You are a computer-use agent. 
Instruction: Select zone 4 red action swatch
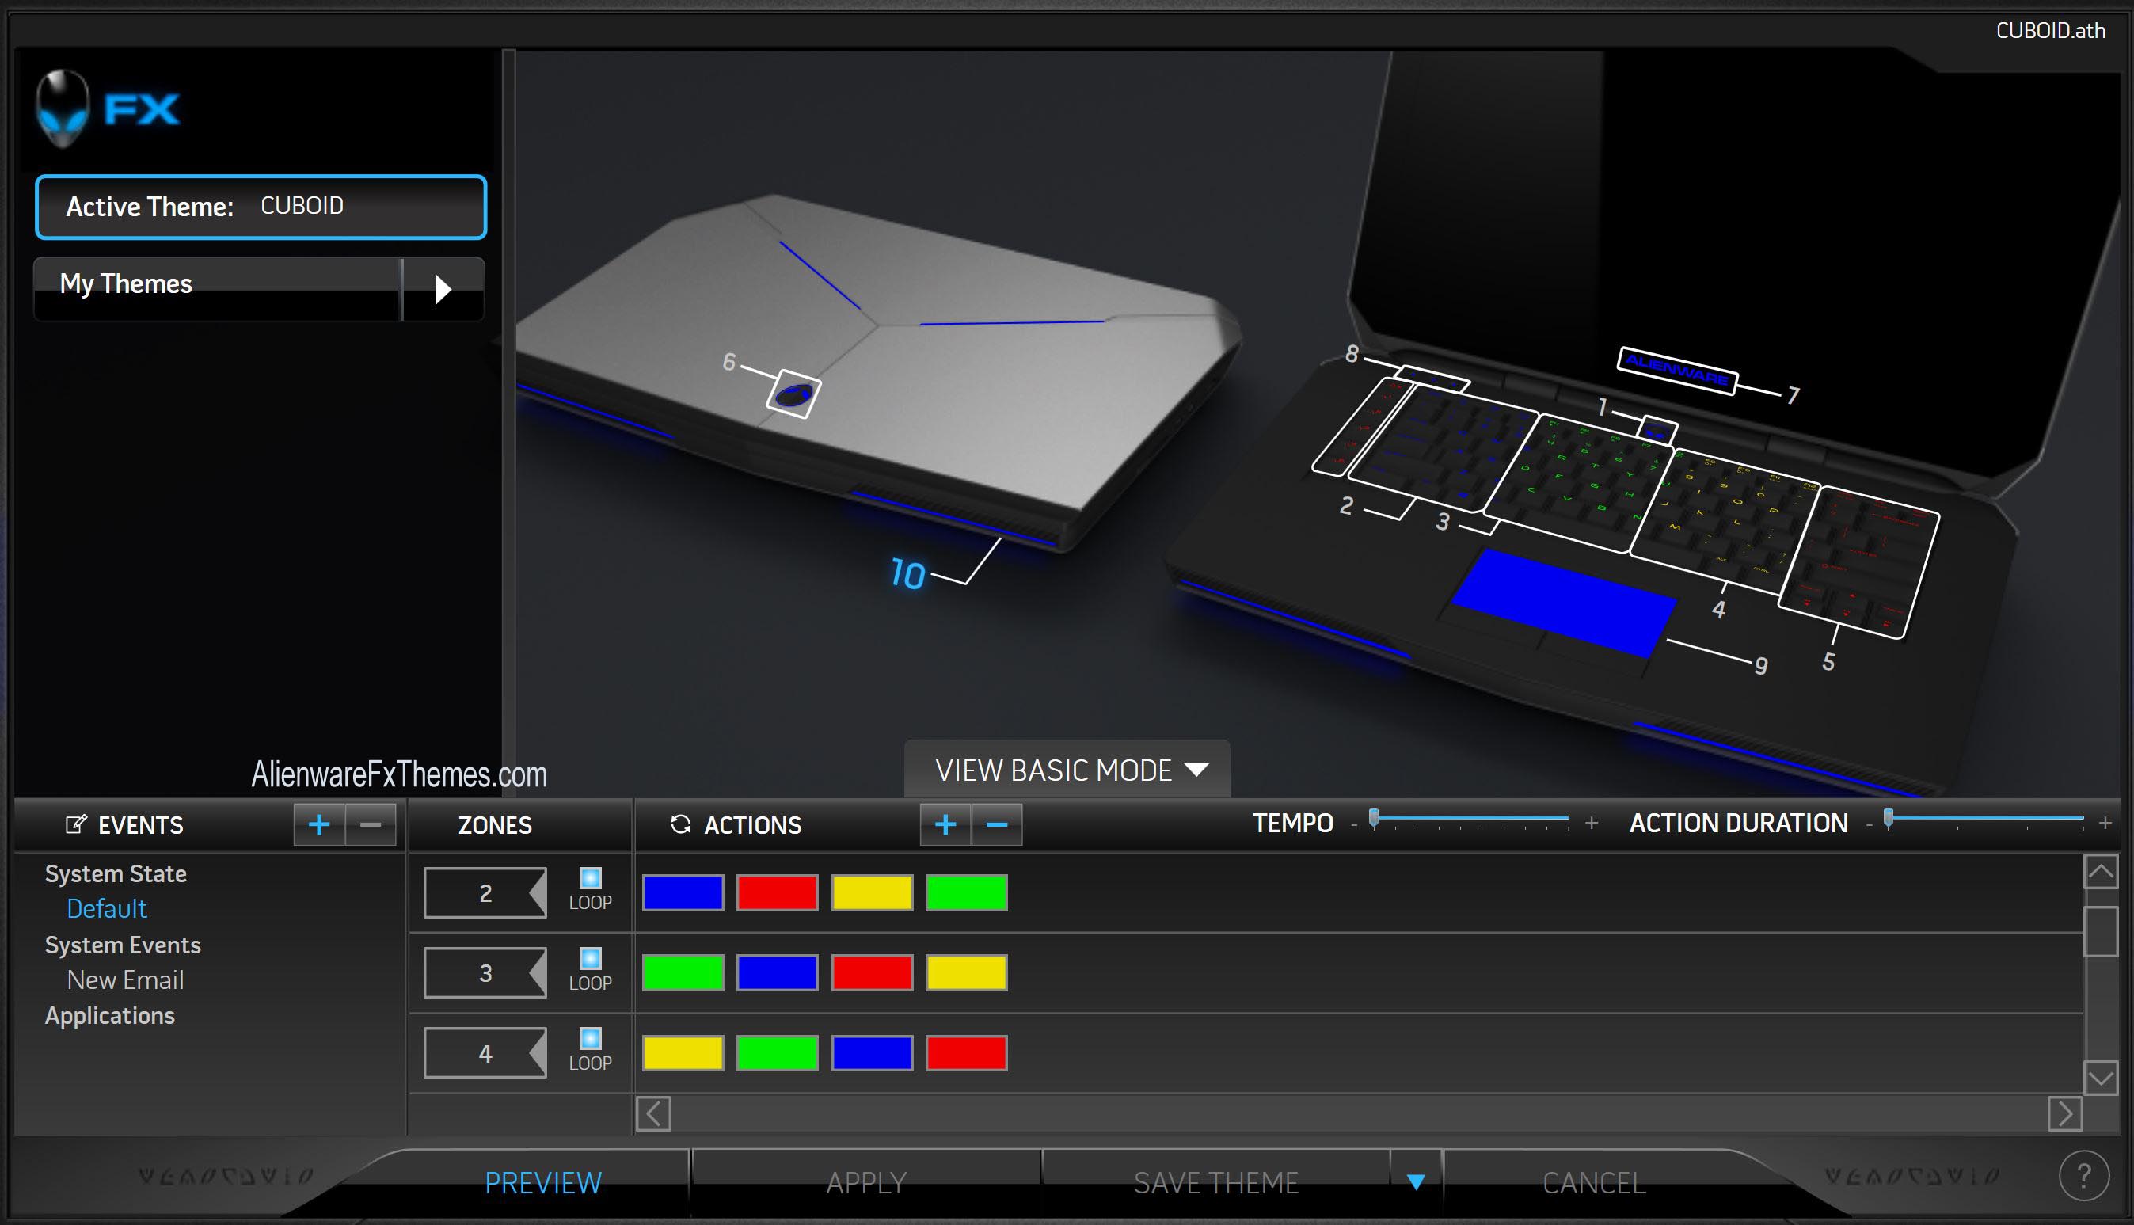click(967, 1053)
